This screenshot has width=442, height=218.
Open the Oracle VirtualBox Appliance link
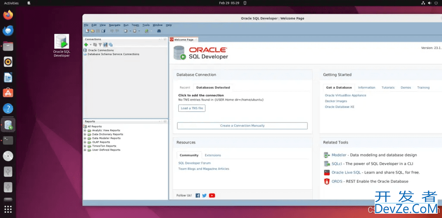[x=346, y=95]
